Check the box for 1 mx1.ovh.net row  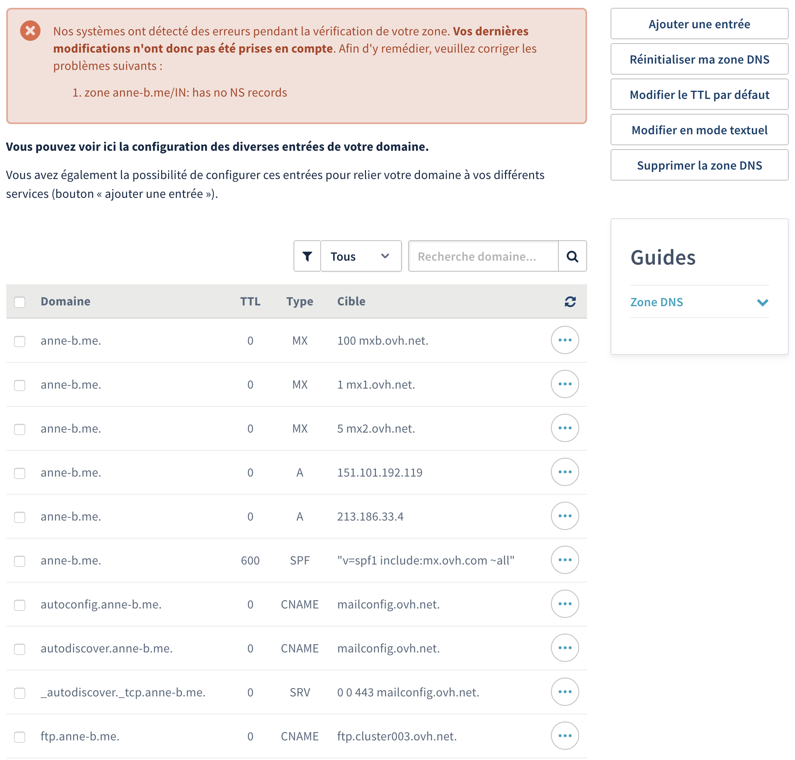[20, 385]
